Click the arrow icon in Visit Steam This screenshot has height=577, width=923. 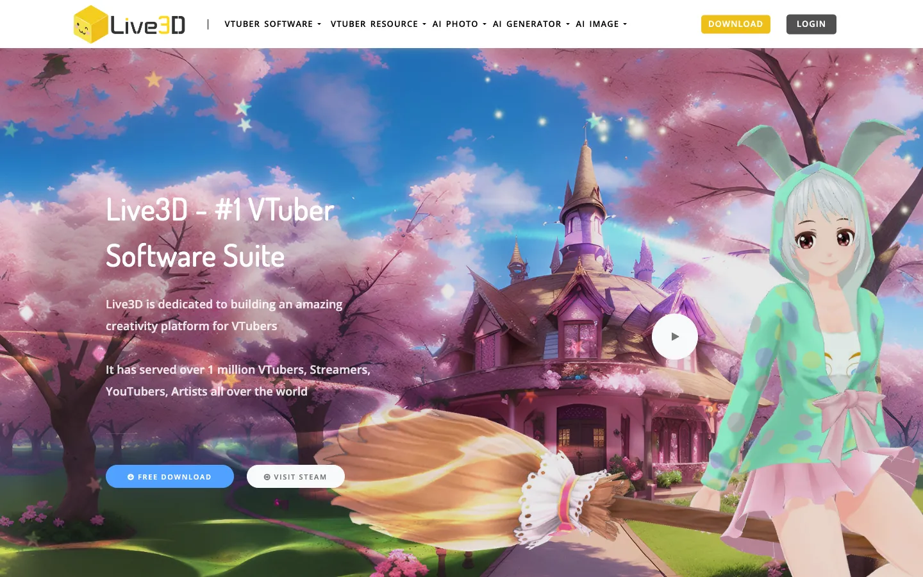click(267, 477)
